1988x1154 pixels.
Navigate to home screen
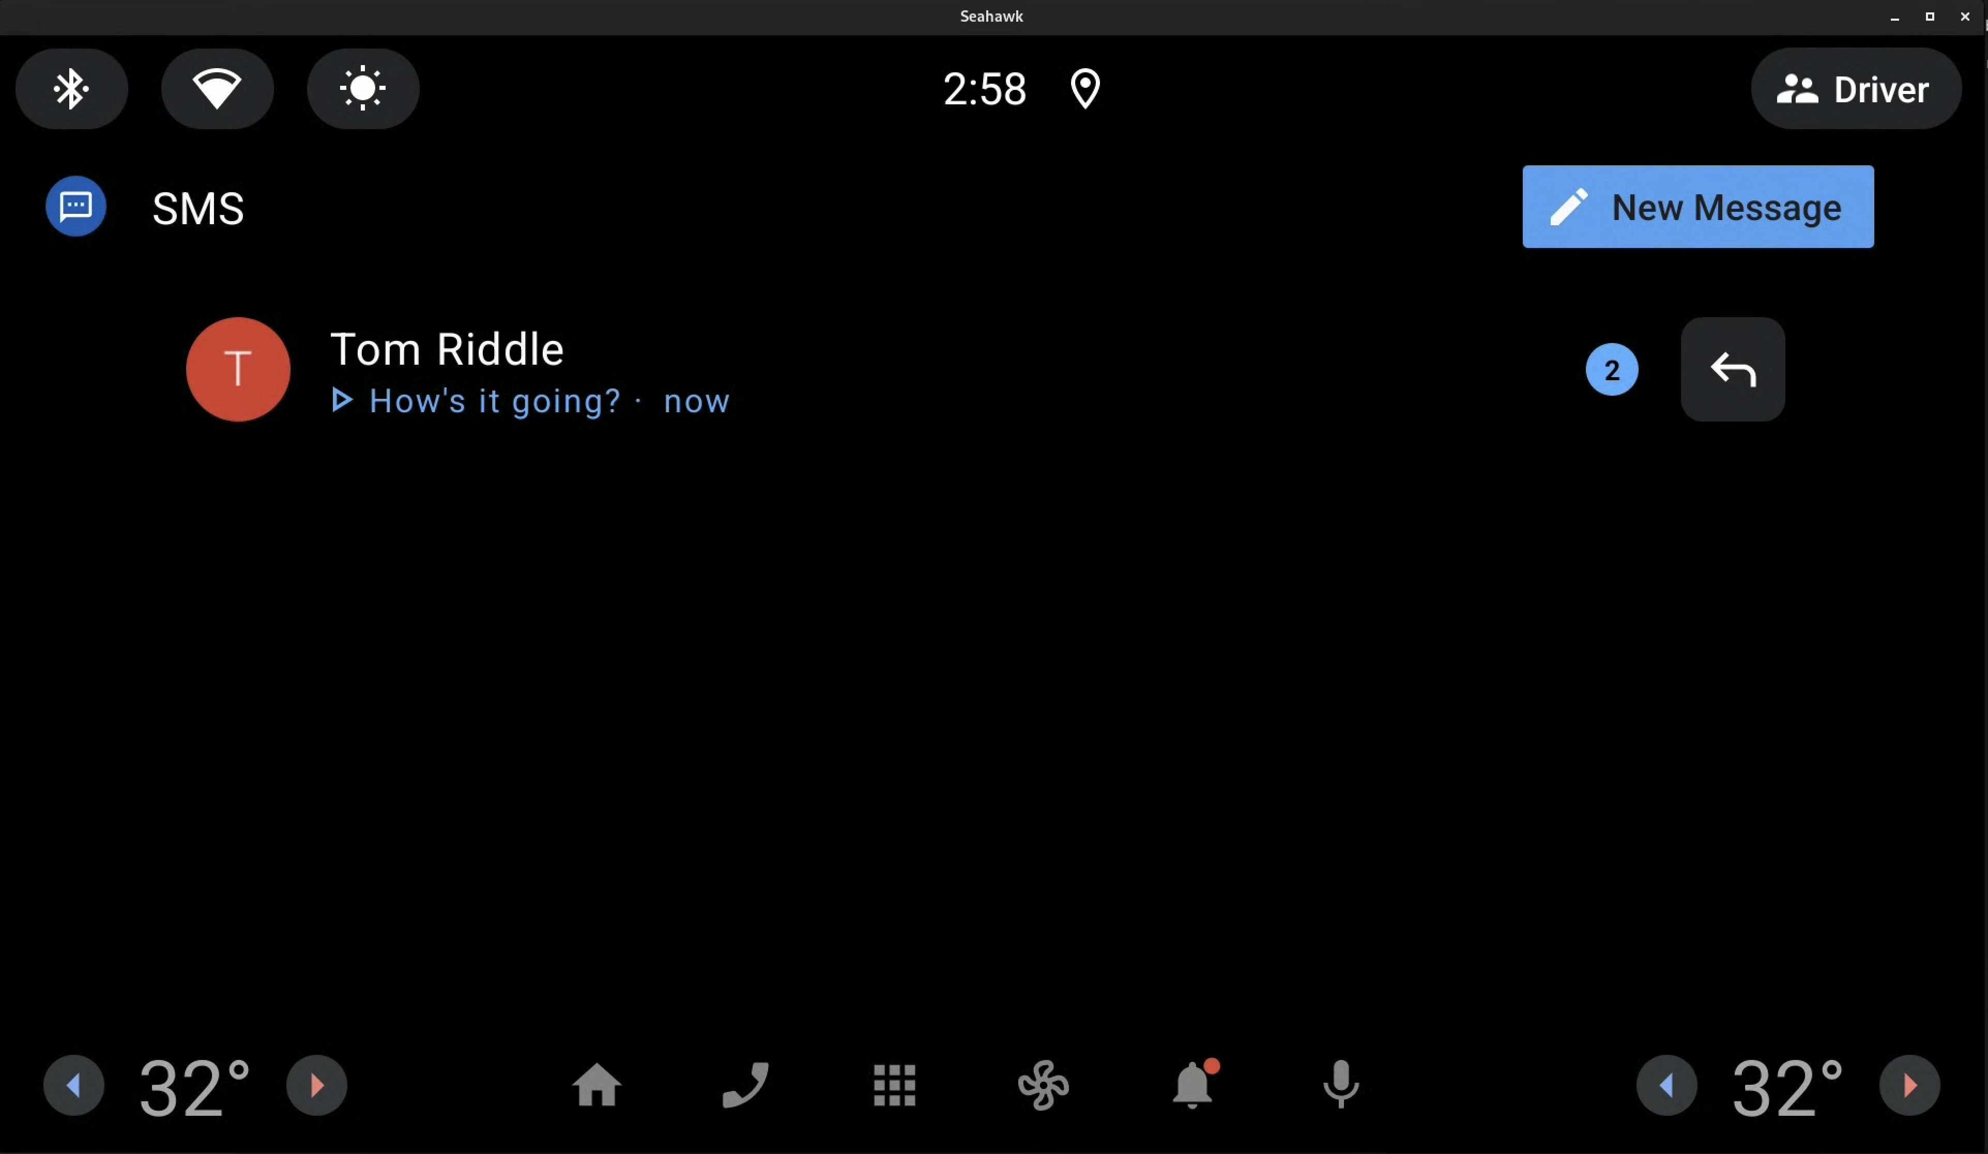tap(597, 1085)
